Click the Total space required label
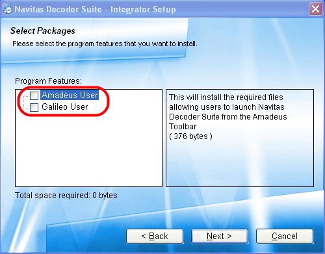The image size is (325, 254). click(x=66, y=196)
